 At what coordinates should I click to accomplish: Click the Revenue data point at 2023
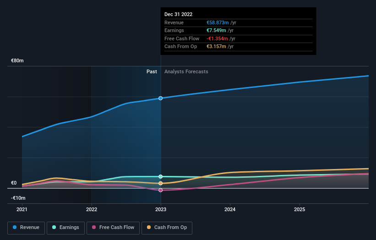pyautogui.click(x=161, y=98)
